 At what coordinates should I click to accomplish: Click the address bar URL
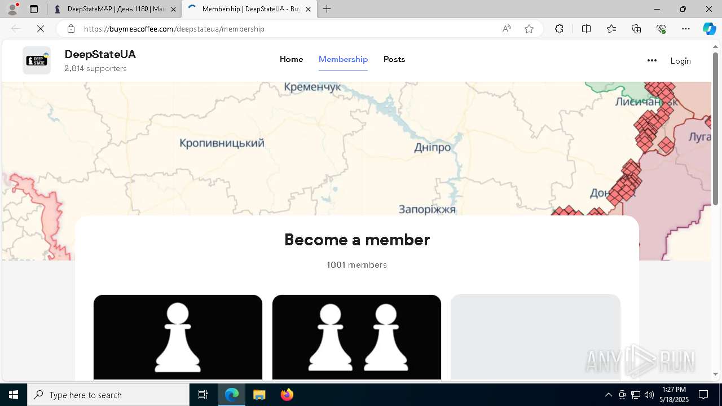[x=174, y=29]
